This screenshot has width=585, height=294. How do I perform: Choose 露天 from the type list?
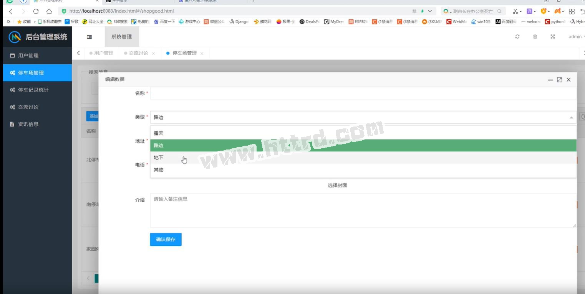click(x=363, y=133)
